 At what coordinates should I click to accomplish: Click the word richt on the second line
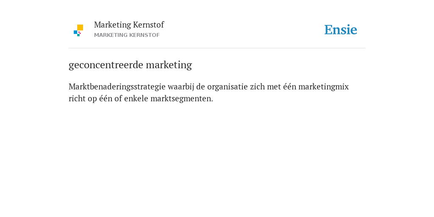pyautogui.click(x=77, y=98)
